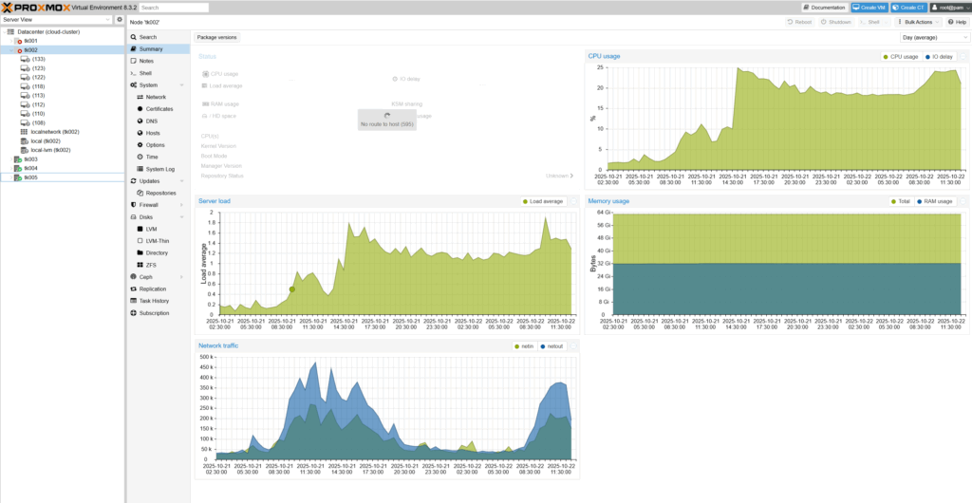Open the Server View dropdown
This screenshot has width=972, height=503.
(56, 19)
